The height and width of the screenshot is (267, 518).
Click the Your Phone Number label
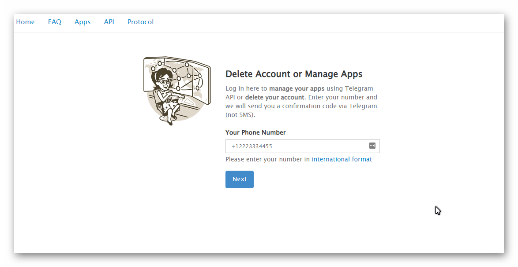[x=255, y=132]
